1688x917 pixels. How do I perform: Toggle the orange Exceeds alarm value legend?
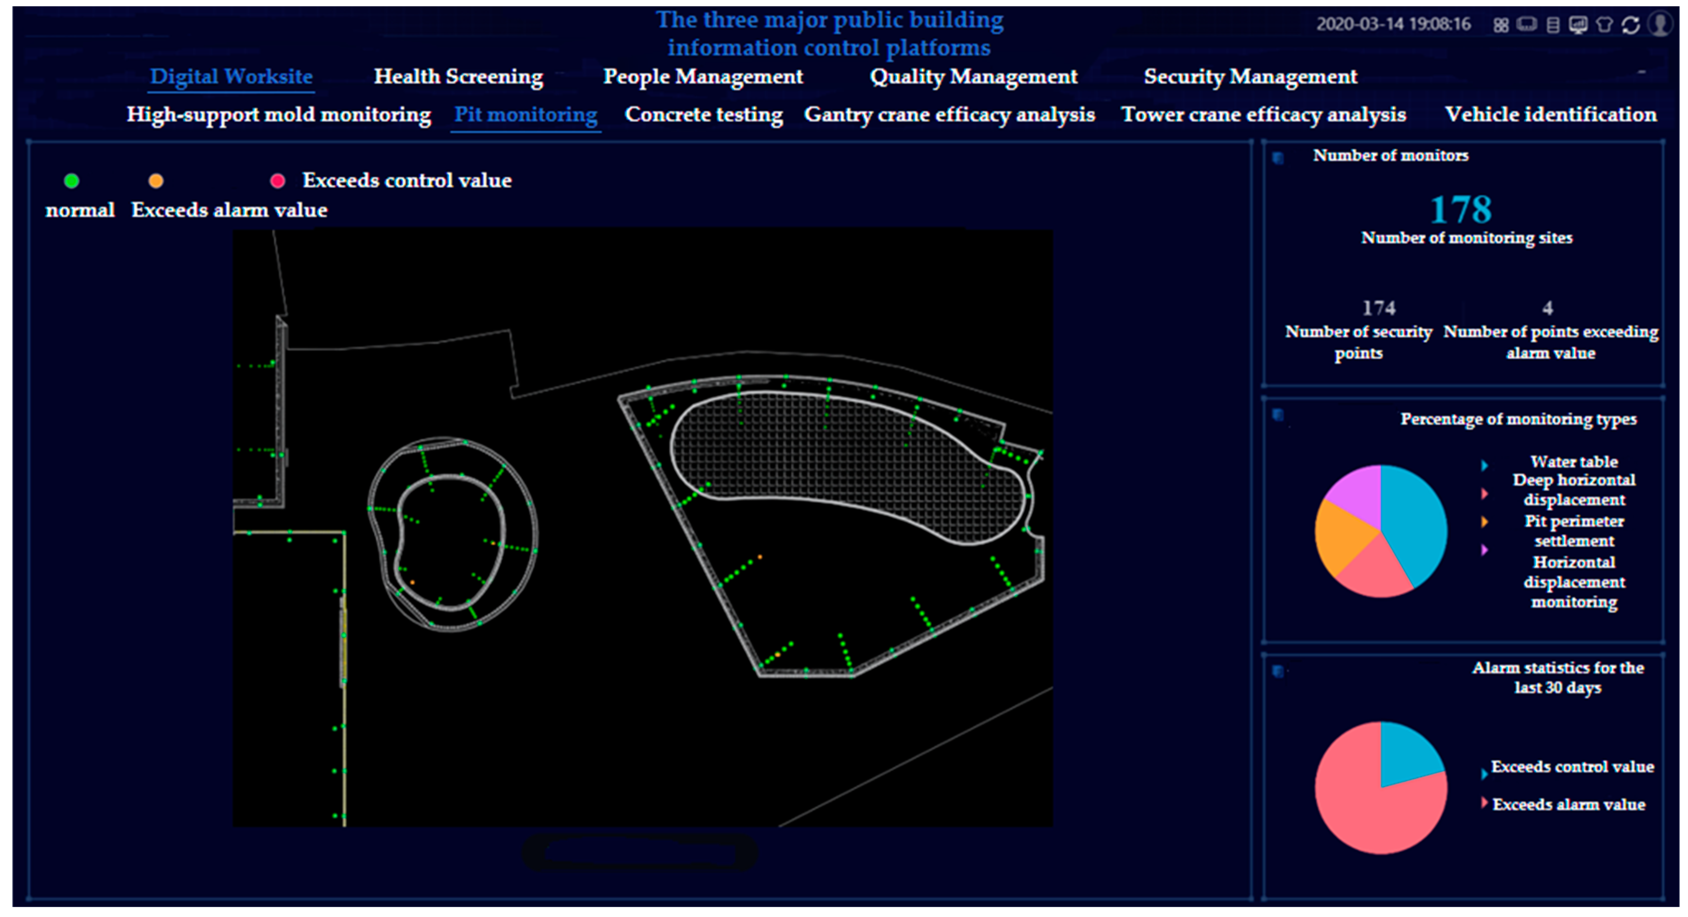coord(156,181)
